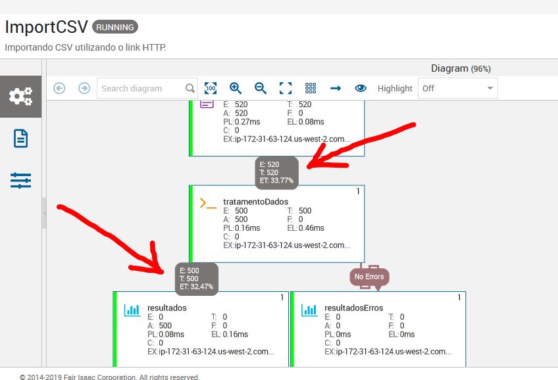Fit the diagram to the screen
This screenshot has height=380, width=558.
286,87
